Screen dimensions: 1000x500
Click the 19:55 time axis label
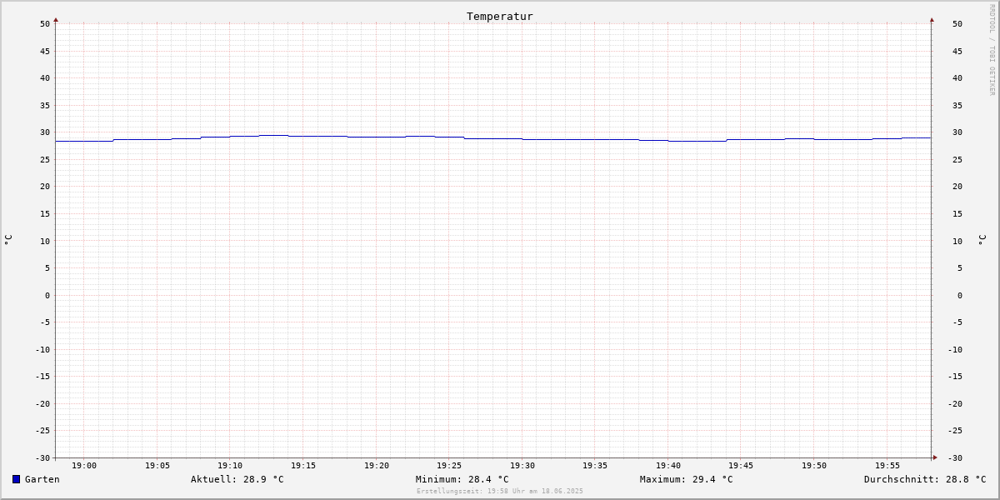pos(887,466)
